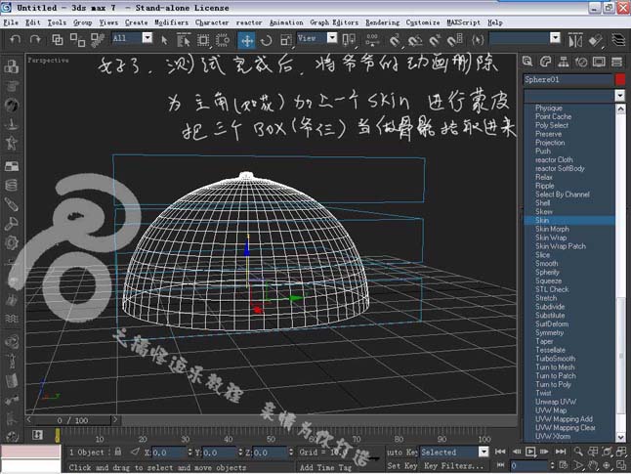Open the Mini Curve Editor icon
The image size is (631, 474).
pyautogui.click(x=37, y=435)
